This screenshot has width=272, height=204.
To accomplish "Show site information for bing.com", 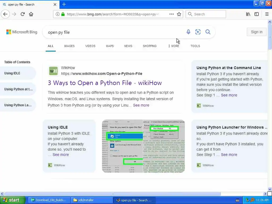I will 57,14.
